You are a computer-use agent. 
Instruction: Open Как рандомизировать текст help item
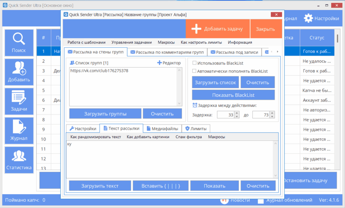click(x=96, y=137)
